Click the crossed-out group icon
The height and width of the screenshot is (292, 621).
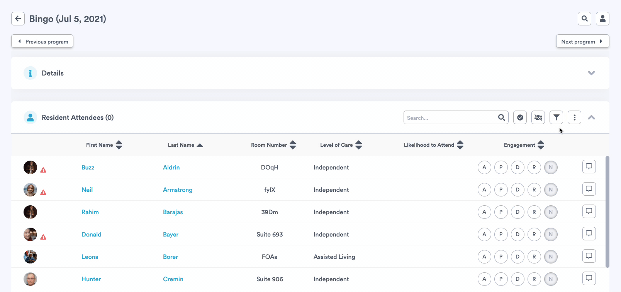pos(538,117)
